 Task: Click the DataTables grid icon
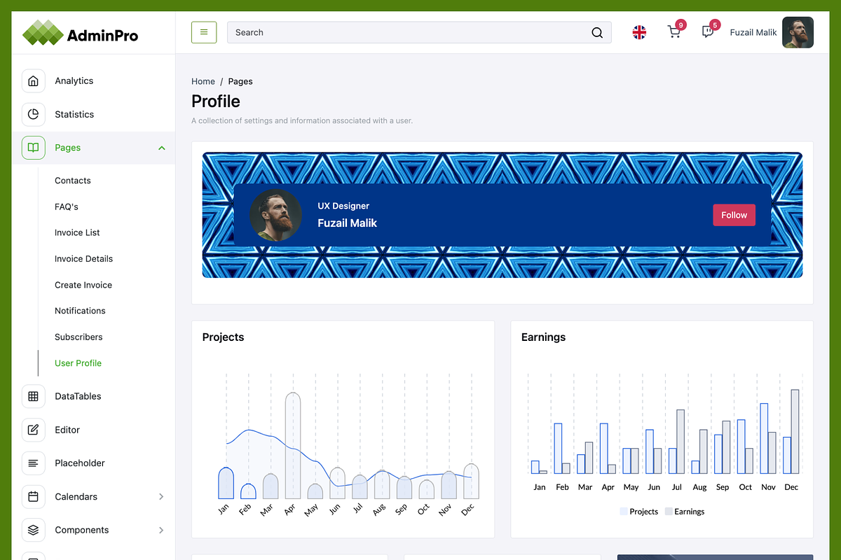point(33,396)
